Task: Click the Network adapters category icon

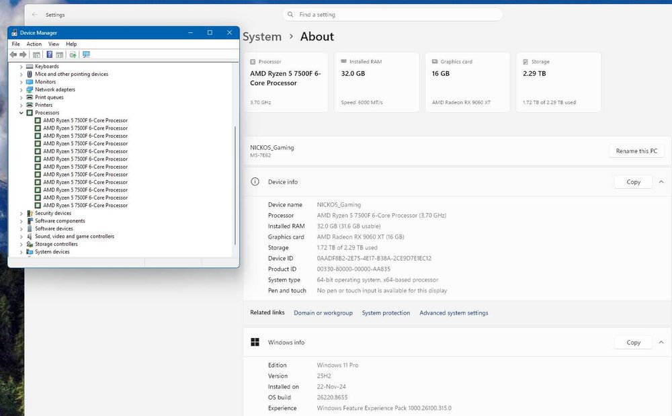Action: coord(30,89)
